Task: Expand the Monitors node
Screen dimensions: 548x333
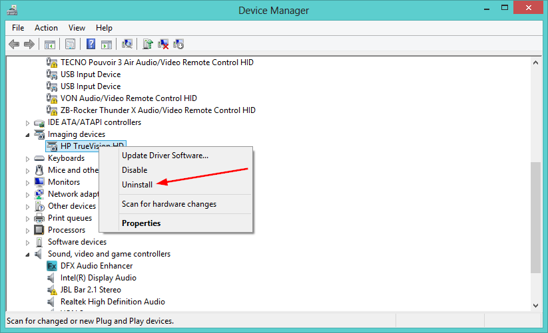Action: [27, 183]
